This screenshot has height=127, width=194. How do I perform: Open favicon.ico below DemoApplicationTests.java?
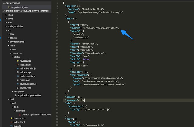click(19, 118)
